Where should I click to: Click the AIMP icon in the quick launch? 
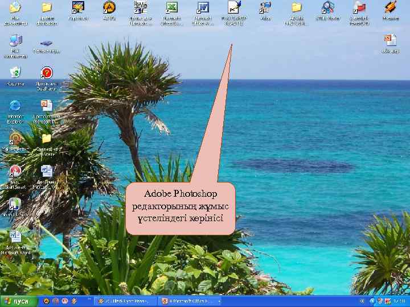(x=47, y=301)
